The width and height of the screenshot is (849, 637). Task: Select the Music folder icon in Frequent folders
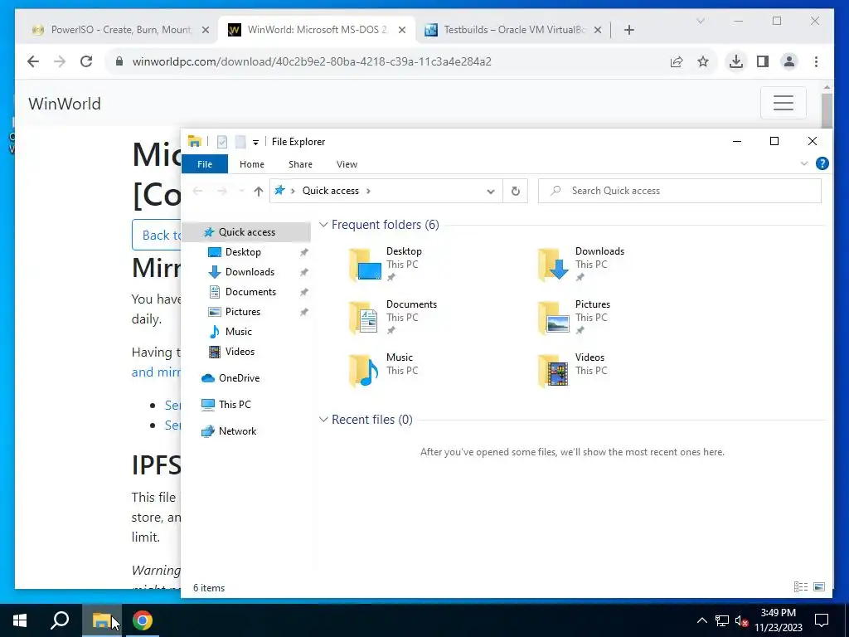[x=364, y=371]
